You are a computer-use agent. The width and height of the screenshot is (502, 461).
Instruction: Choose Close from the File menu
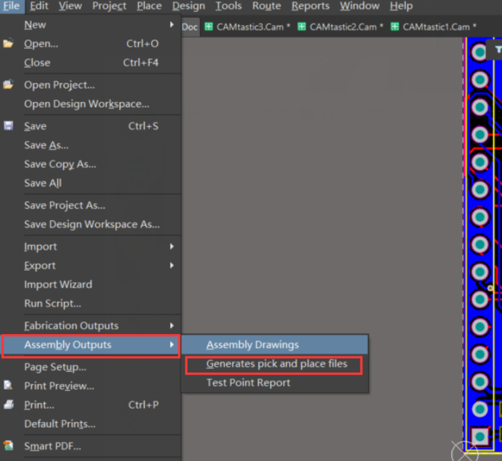(x=91, y=63)
